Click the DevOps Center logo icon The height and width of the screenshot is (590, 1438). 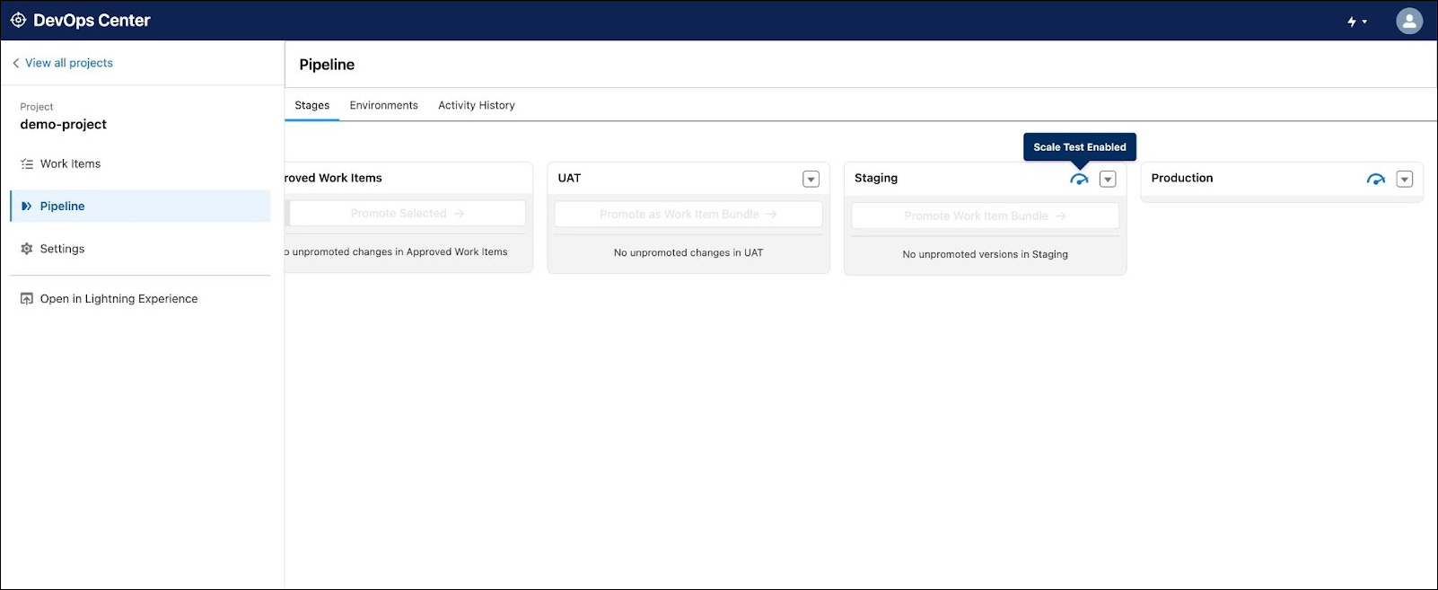click(18, 20)
